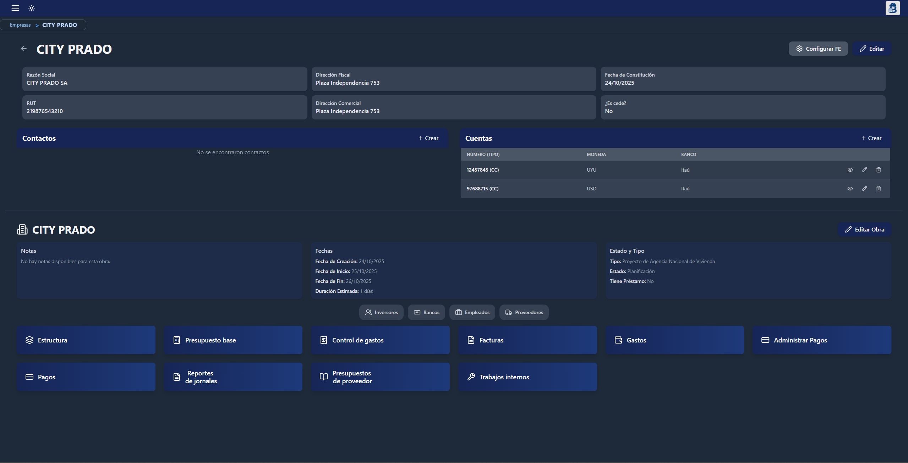Click the Editar company button

coord(872,49)
